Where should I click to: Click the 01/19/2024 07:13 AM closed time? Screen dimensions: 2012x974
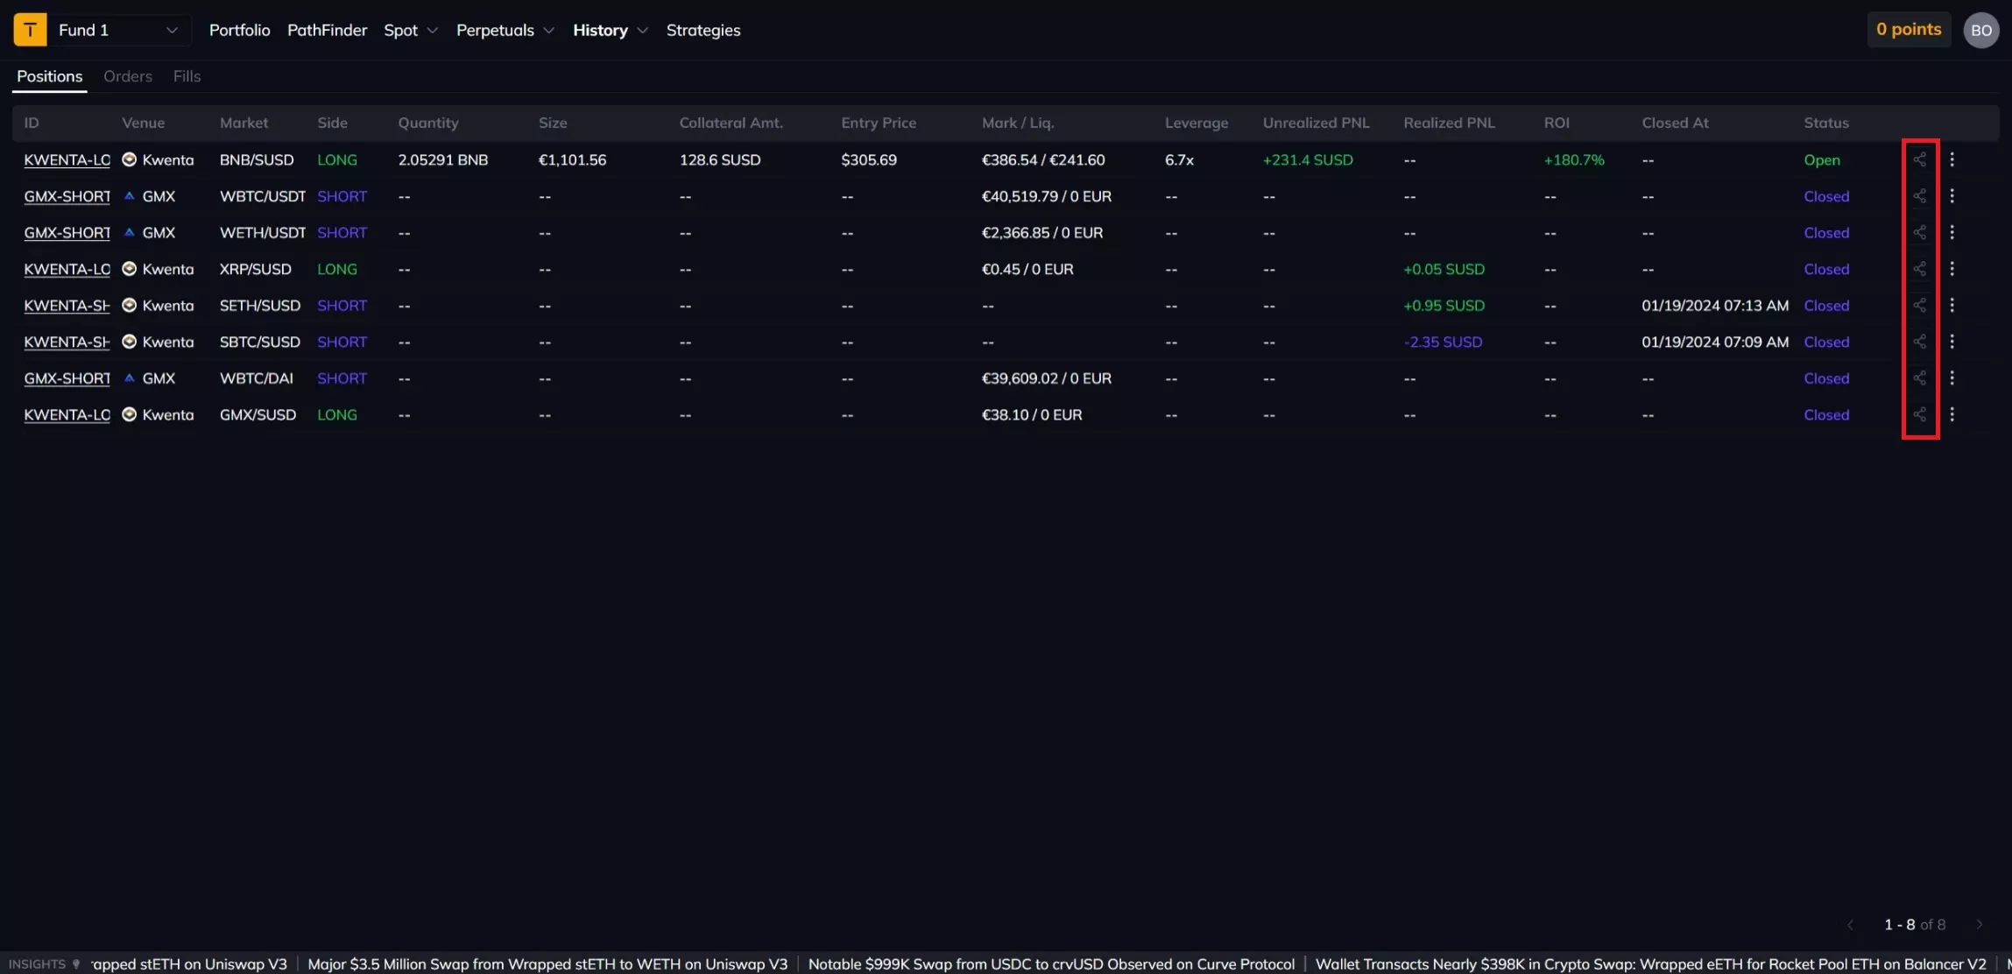tap(1715, 305)
